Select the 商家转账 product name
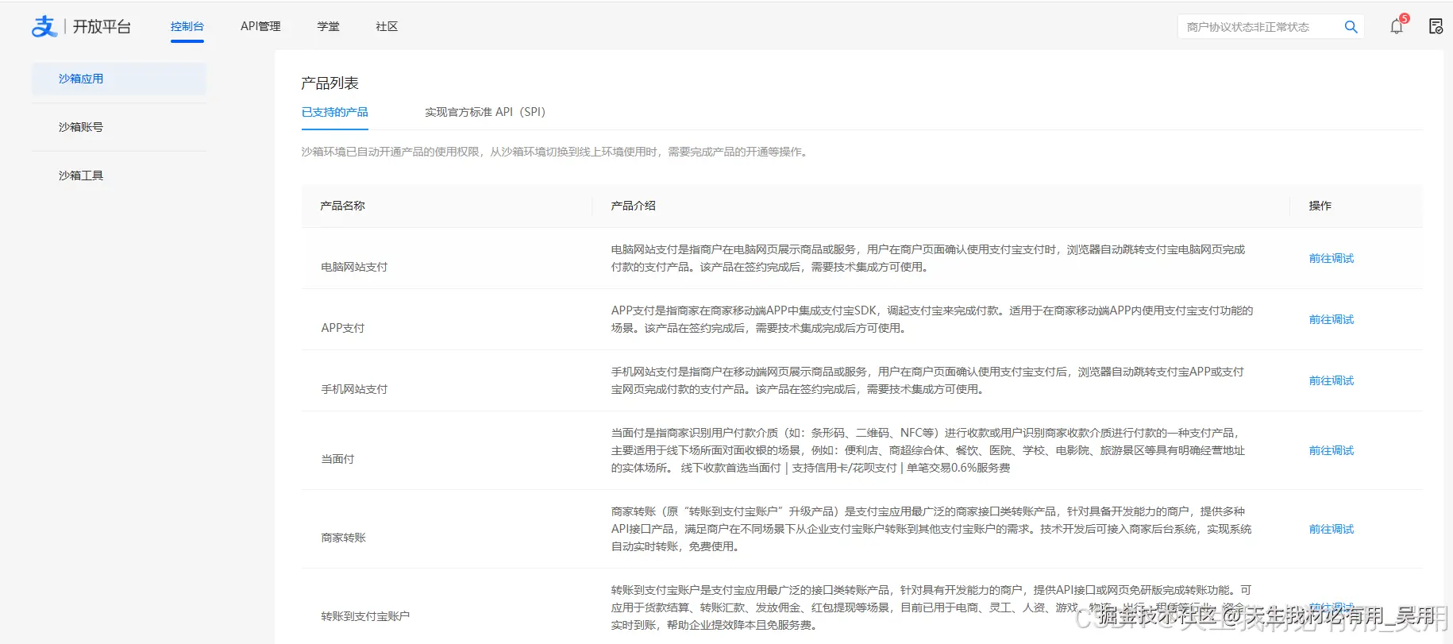The image size is (1453, 644). (x=343, y=538)
